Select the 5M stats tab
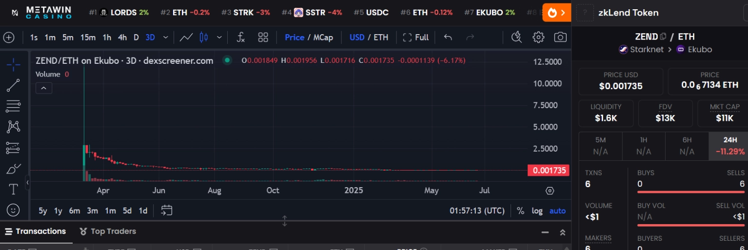748x250 pixels. point(600,146)
